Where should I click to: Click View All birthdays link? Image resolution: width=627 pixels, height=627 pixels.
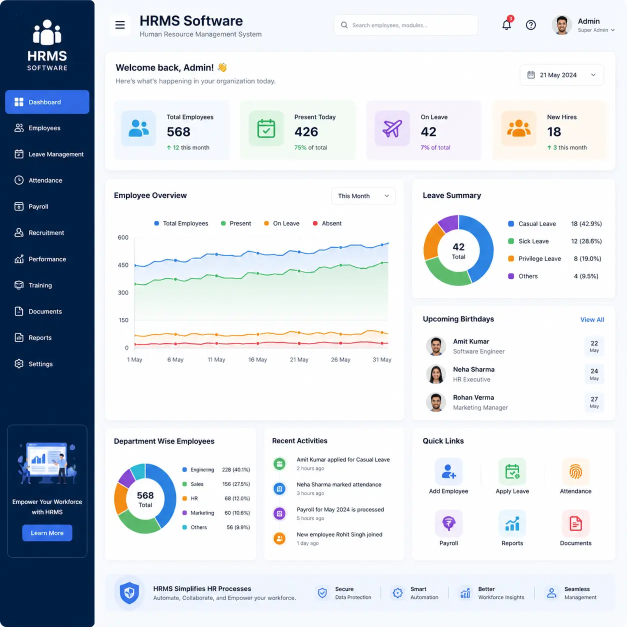pyautogui.click(x=592, y=319)
